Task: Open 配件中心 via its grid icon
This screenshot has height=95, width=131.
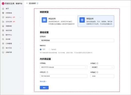Action: 3,35
